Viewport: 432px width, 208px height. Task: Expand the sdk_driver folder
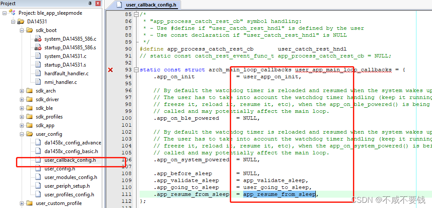[x=22, y=99]
